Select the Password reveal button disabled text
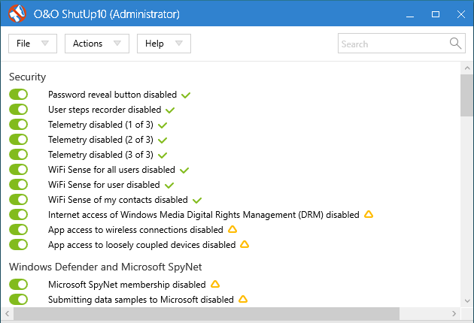474x323 pixels. click(112, 95)
